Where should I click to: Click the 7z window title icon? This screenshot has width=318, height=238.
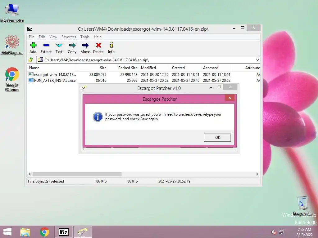30,29
